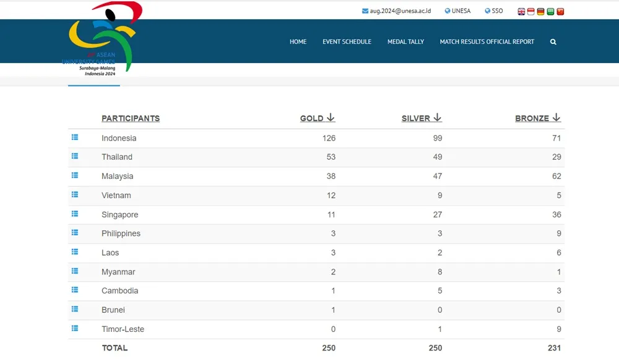Screen dimensions: 619x361
Task: Switch language using the UK flag
Action: coord(521,11)
